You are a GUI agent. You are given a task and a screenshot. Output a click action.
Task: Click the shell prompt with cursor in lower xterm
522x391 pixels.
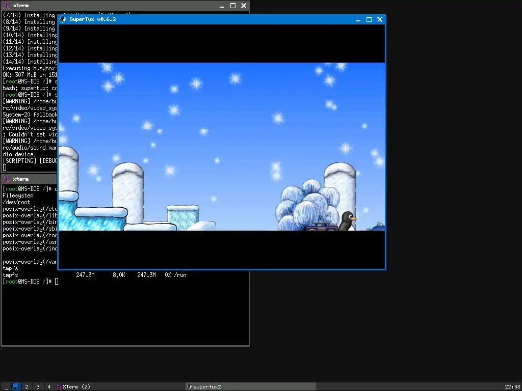30,282
